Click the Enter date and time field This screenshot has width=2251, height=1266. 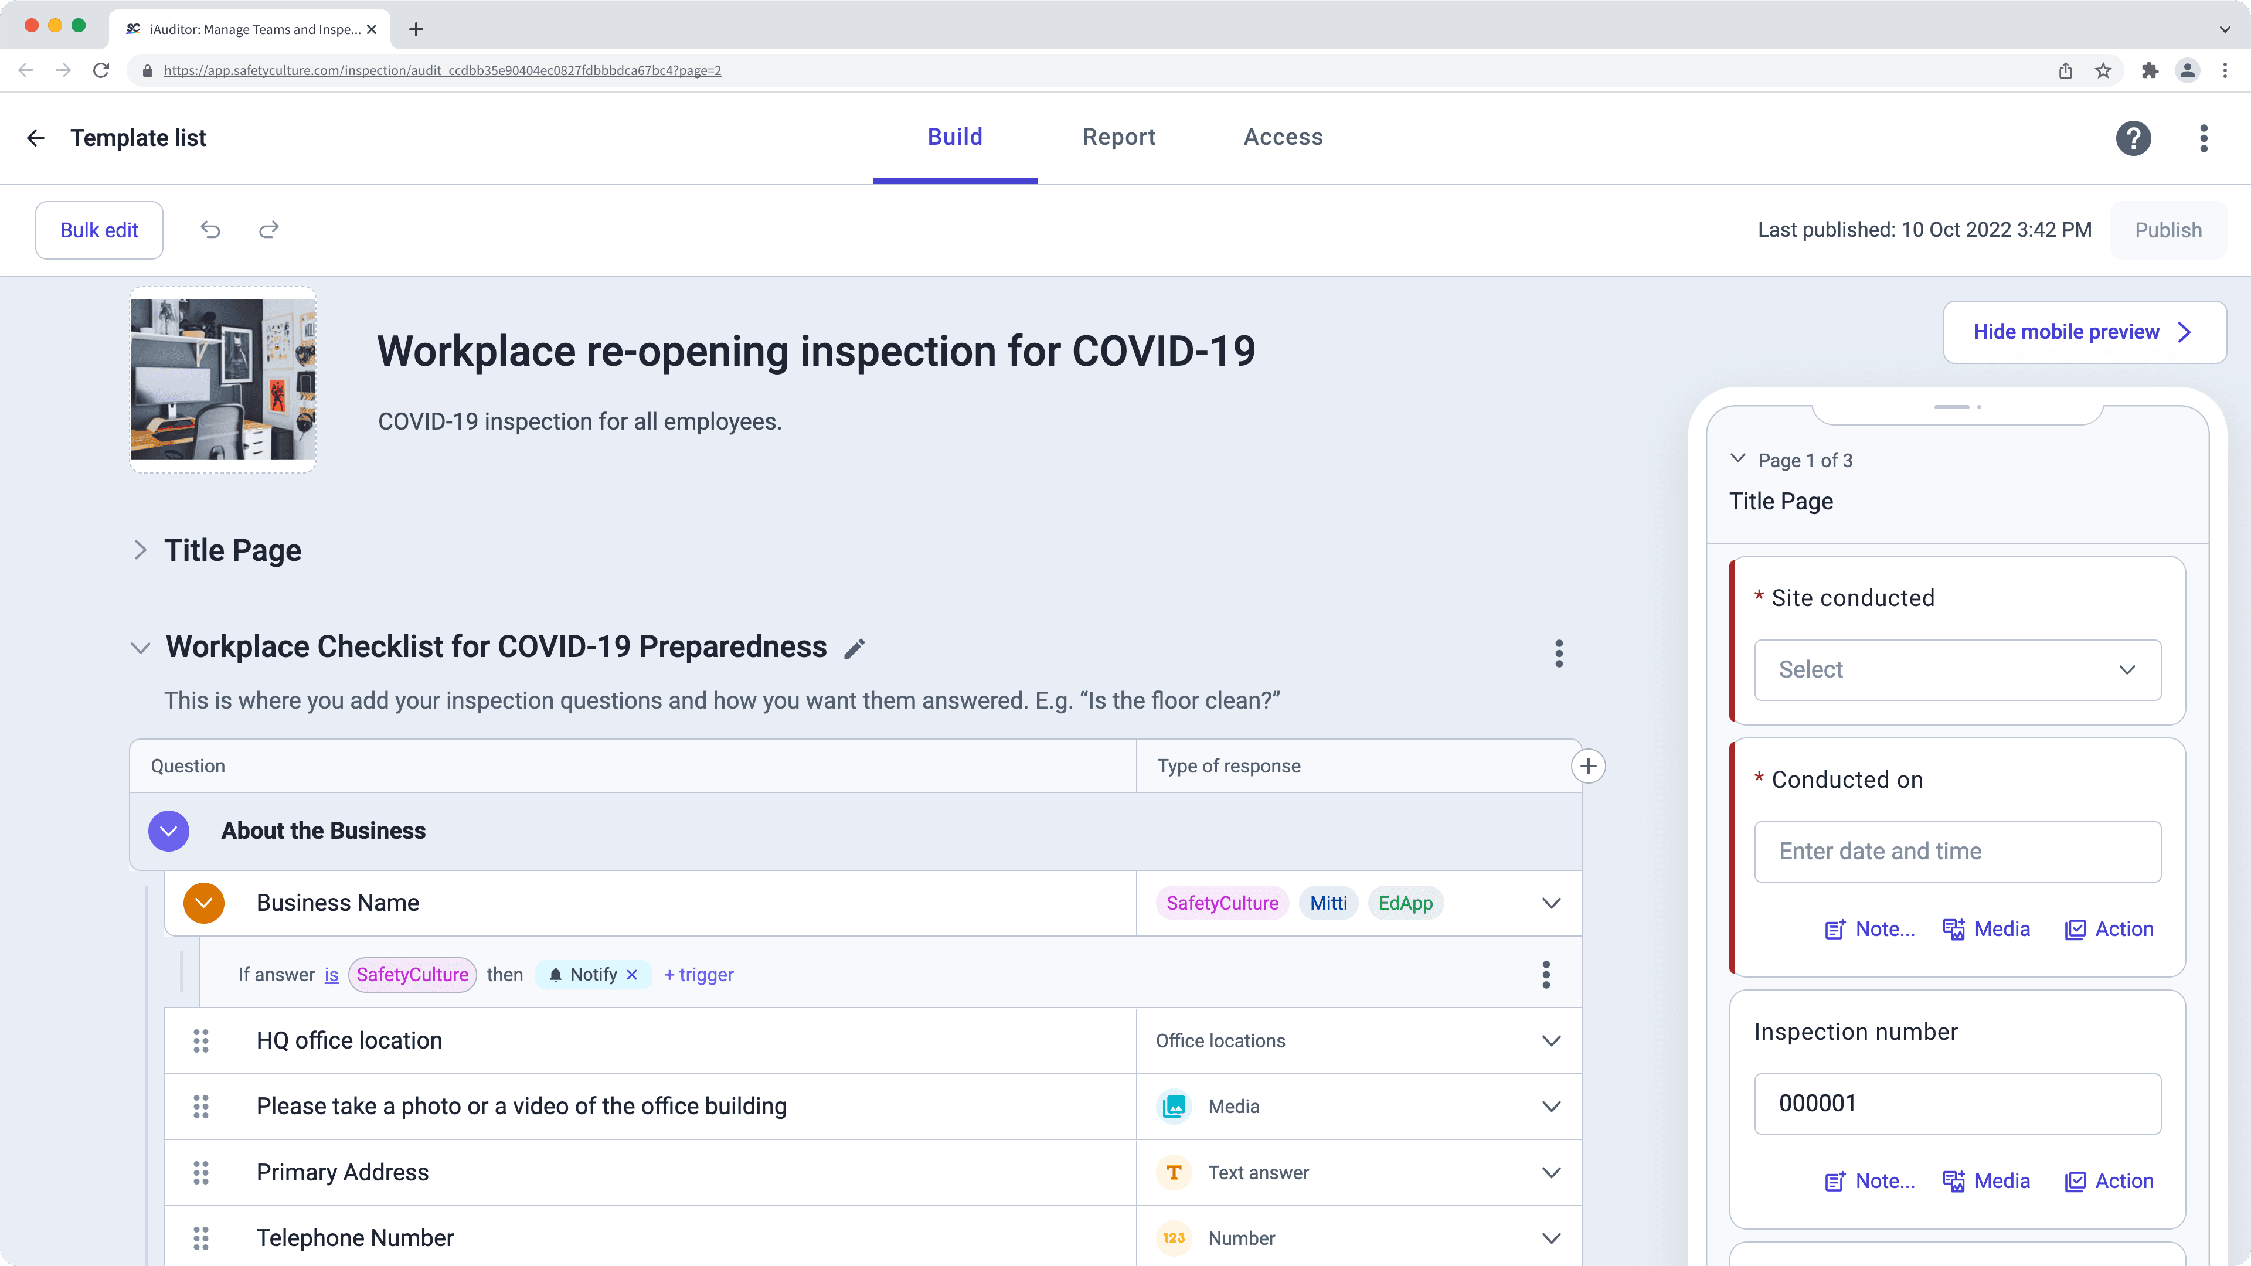[1957, 851]
